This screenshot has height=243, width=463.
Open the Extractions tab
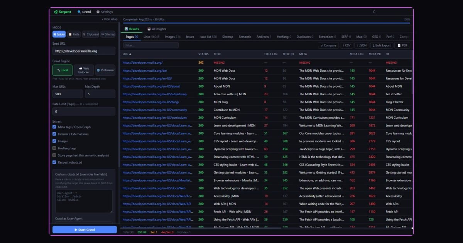point(328,37)
